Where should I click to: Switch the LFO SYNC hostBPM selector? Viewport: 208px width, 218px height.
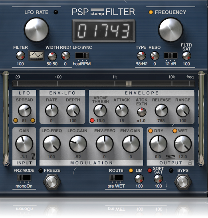(82, 56)
